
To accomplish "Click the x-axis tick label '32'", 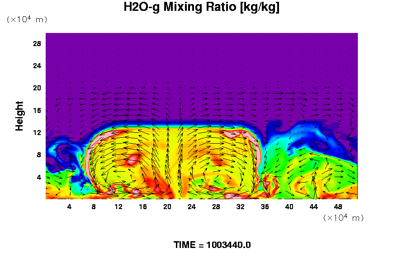I will (x=241, y=207).
